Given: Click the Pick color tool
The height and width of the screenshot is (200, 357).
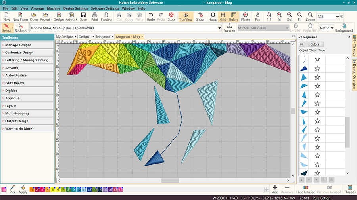Looking at the screenshot, I should [x=13, y=189].
